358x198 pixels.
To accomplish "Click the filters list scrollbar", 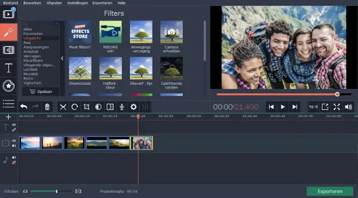I will tap(205, 40).
